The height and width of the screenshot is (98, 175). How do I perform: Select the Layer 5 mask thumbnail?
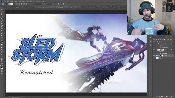pyautogui.click(x=161, y=56)
